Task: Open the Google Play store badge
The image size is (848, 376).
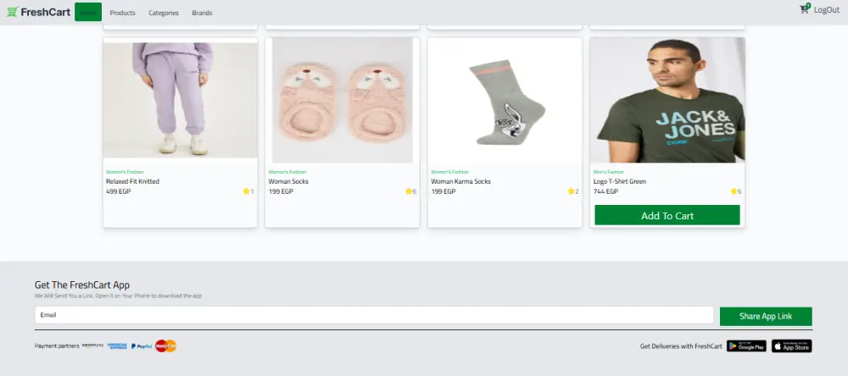Action: point(746,346)
